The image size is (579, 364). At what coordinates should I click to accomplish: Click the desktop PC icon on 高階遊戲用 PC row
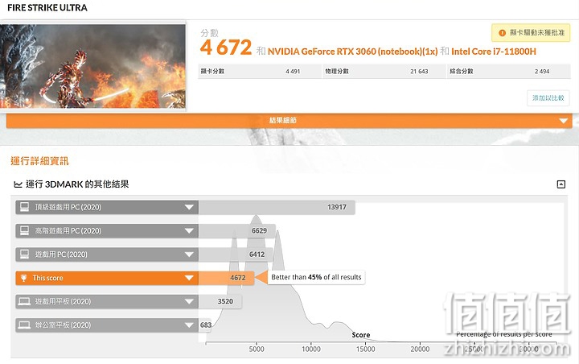(24, 230)
